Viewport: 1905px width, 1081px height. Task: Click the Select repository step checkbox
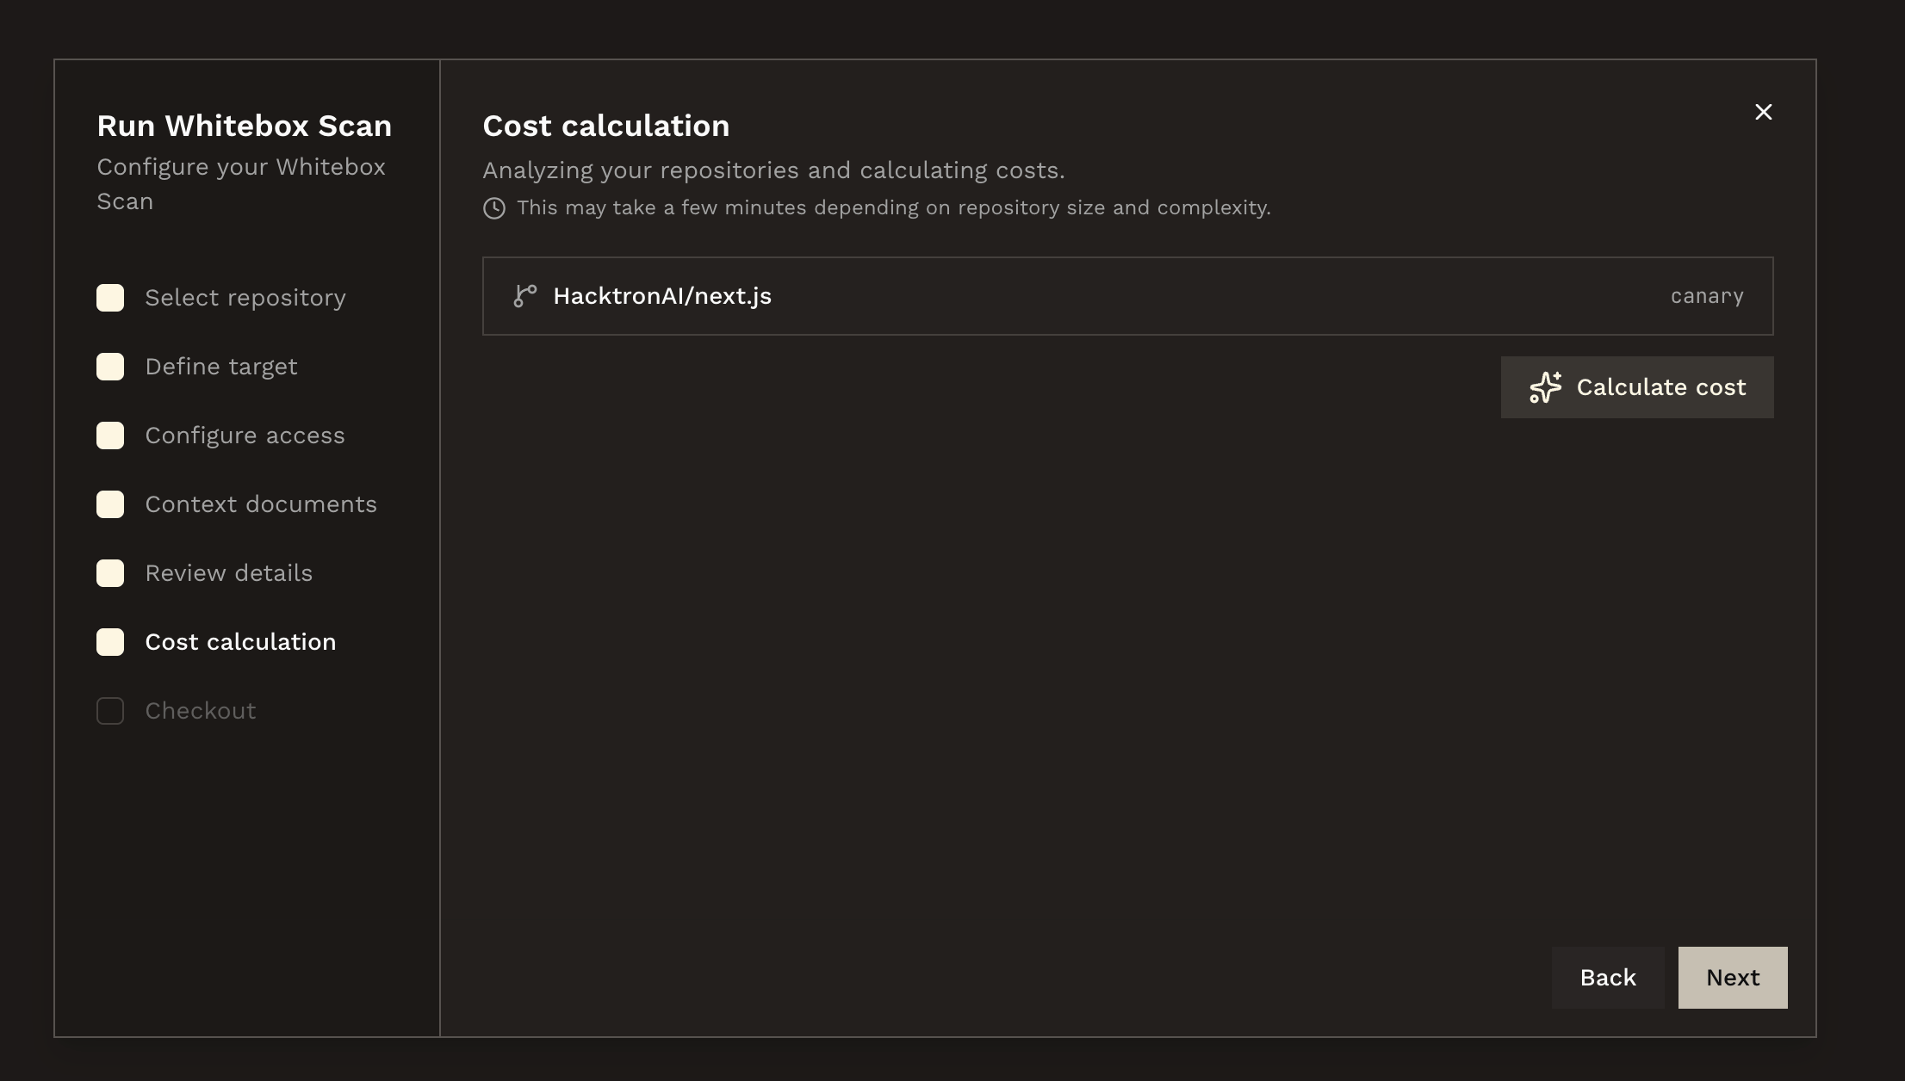point(110,298)
